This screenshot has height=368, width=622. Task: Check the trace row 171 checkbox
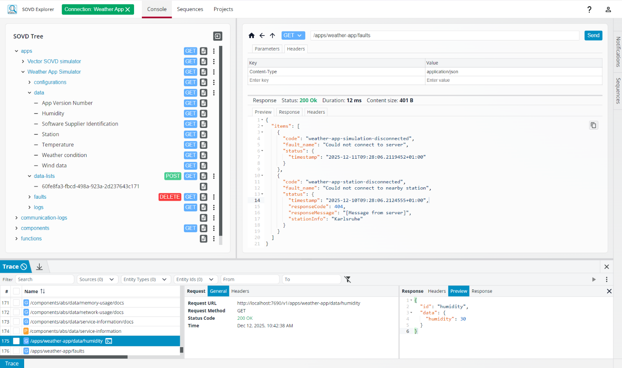pyautogui.click(x=16, y=303)
